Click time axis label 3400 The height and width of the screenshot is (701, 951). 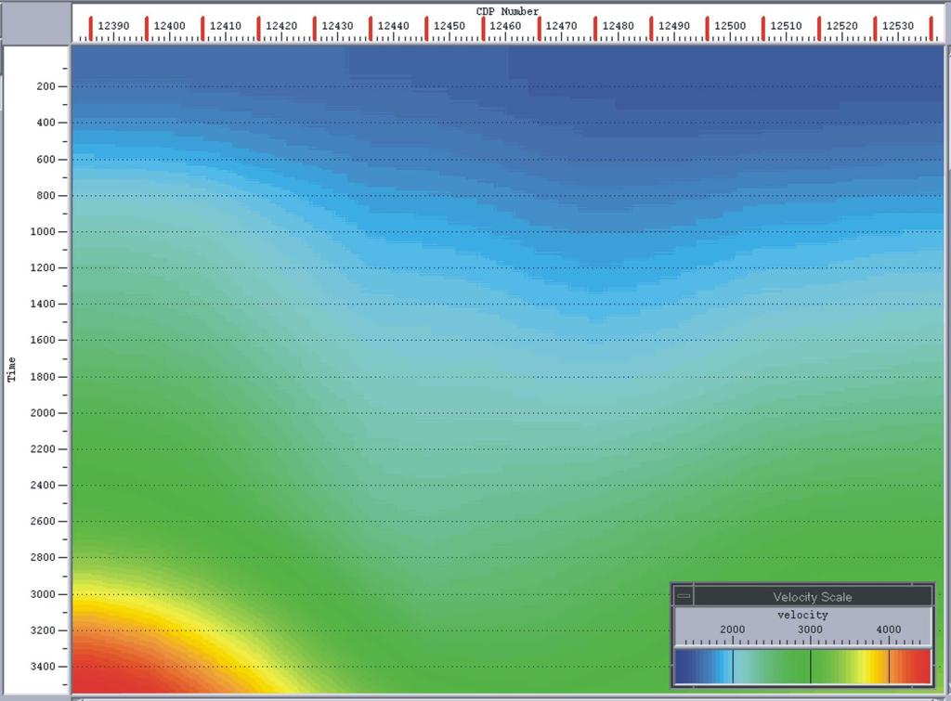43,667
